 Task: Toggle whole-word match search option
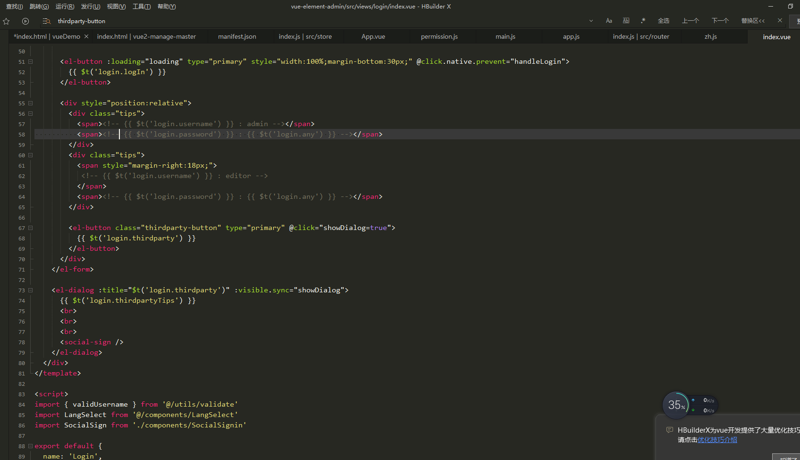click(x=626, y=21)
